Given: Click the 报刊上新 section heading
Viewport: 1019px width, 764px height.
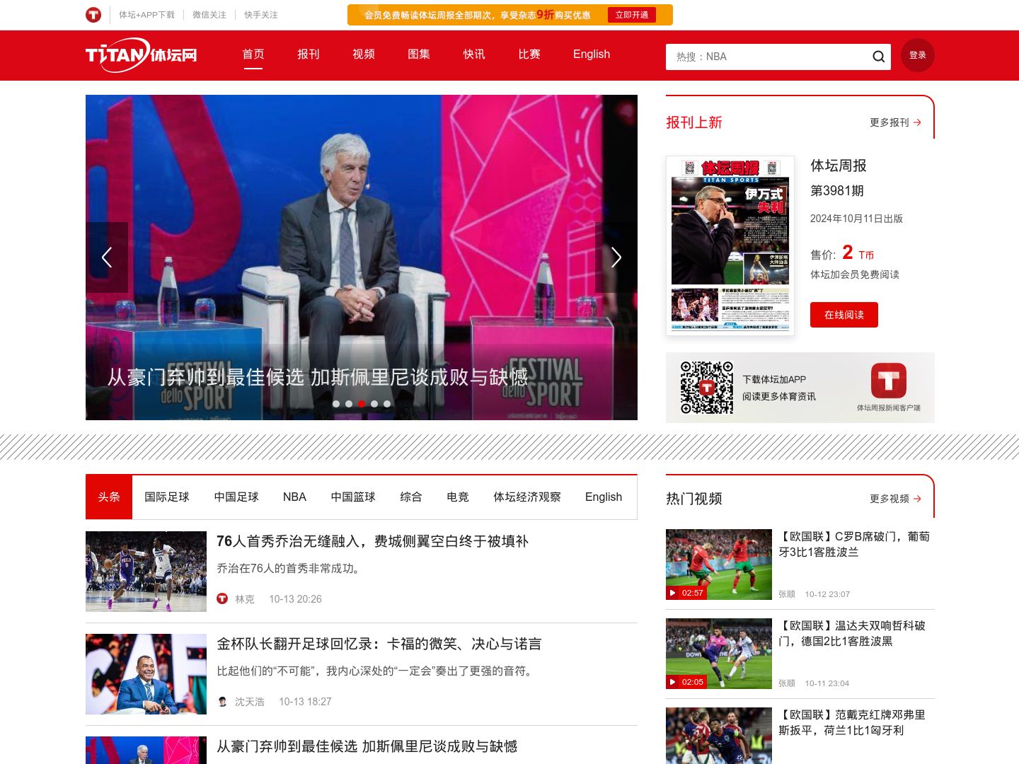Looking at the screenshot, I should pyautogui.click(x=694, y=122).
